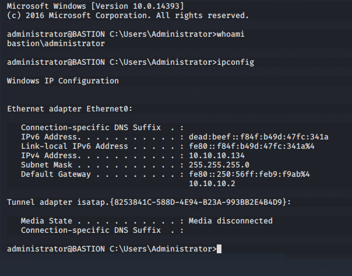Image resolution: width=352 pixels, height=276 pixels.
Task: Click the whoami command text
Action: click(x=230, y=34)
